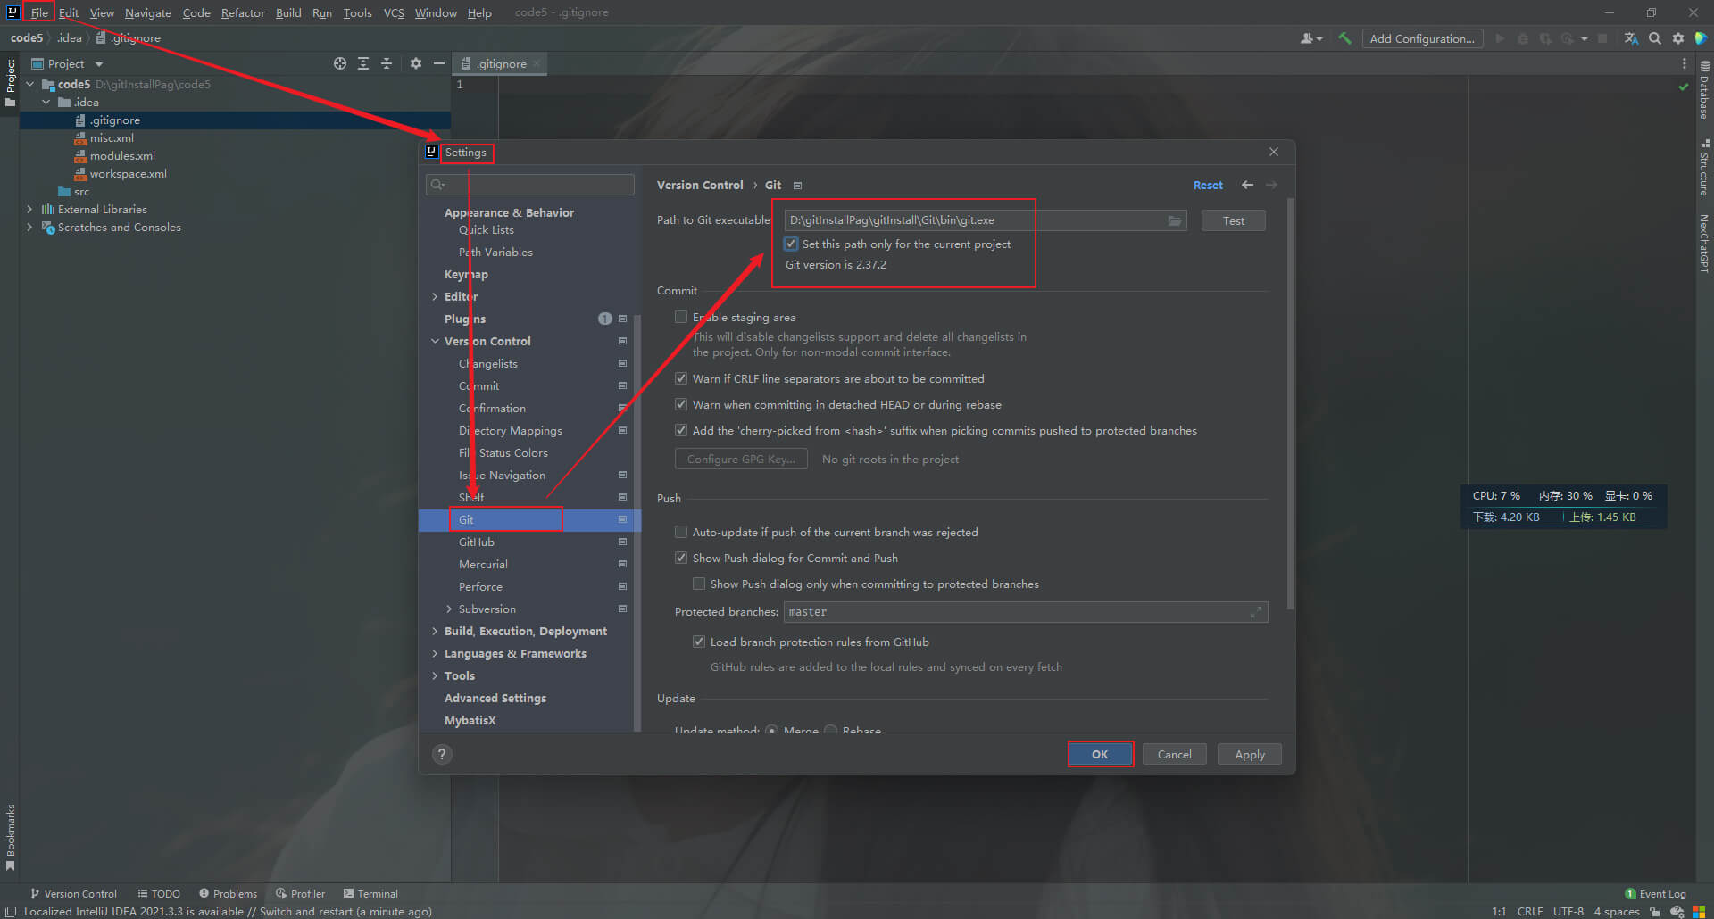Viewport: 1714px width, 919px height.
Task: Open editor tab options three-dot menu
Action: 1684,63
